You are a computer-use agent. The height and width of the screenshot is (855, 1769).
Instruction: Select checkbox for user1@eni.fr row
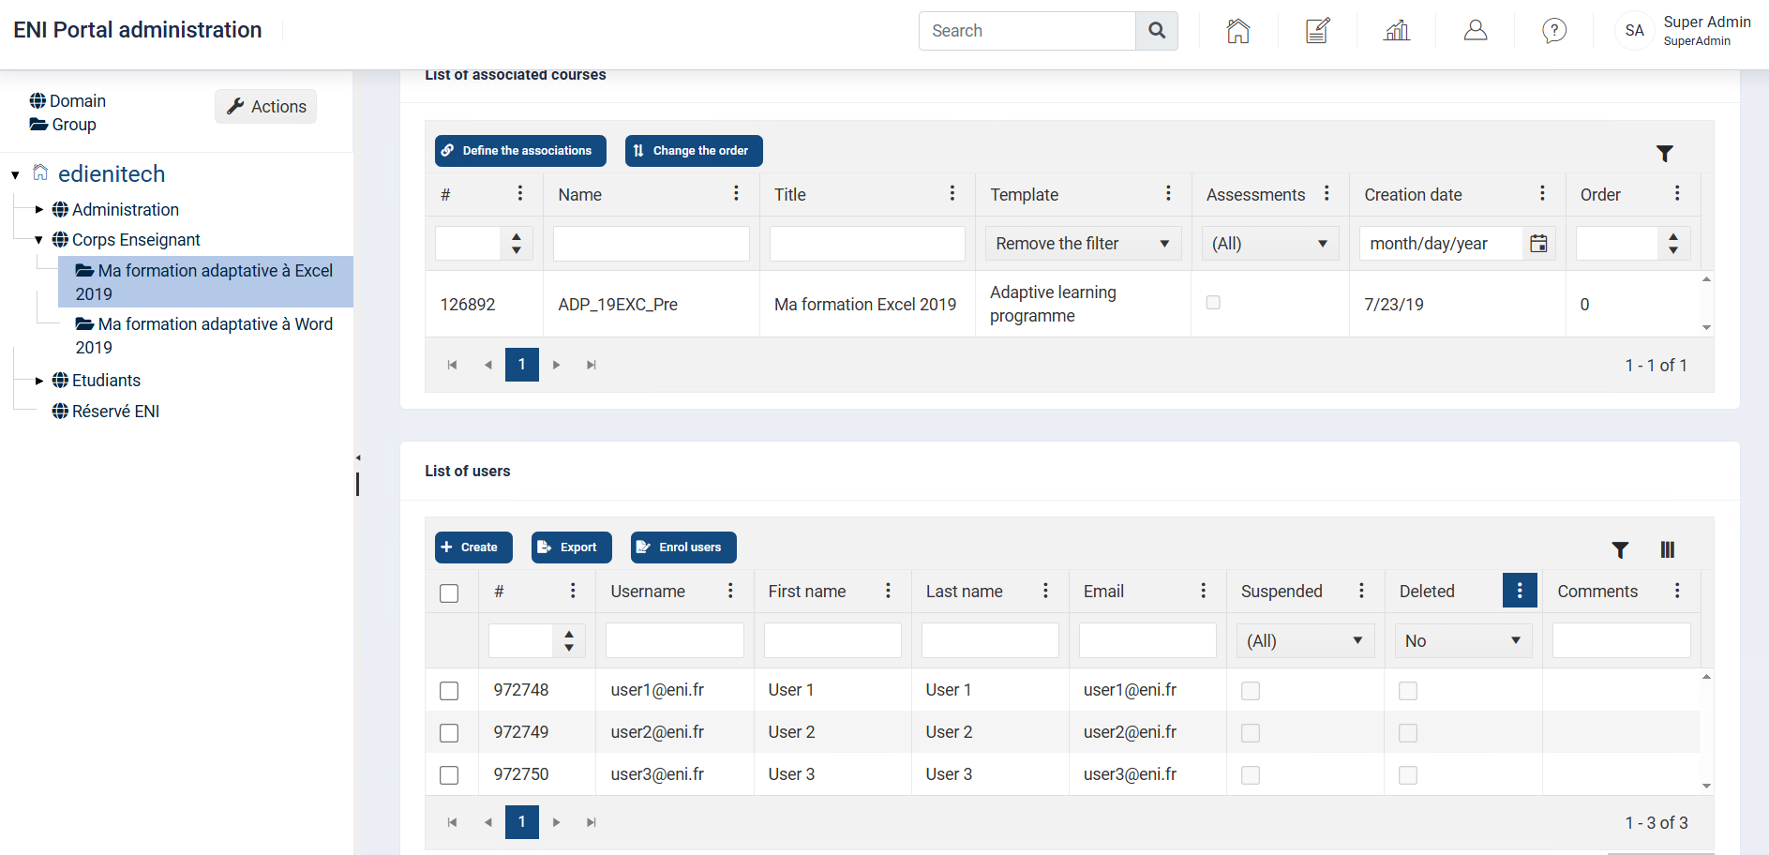[449, 691]
